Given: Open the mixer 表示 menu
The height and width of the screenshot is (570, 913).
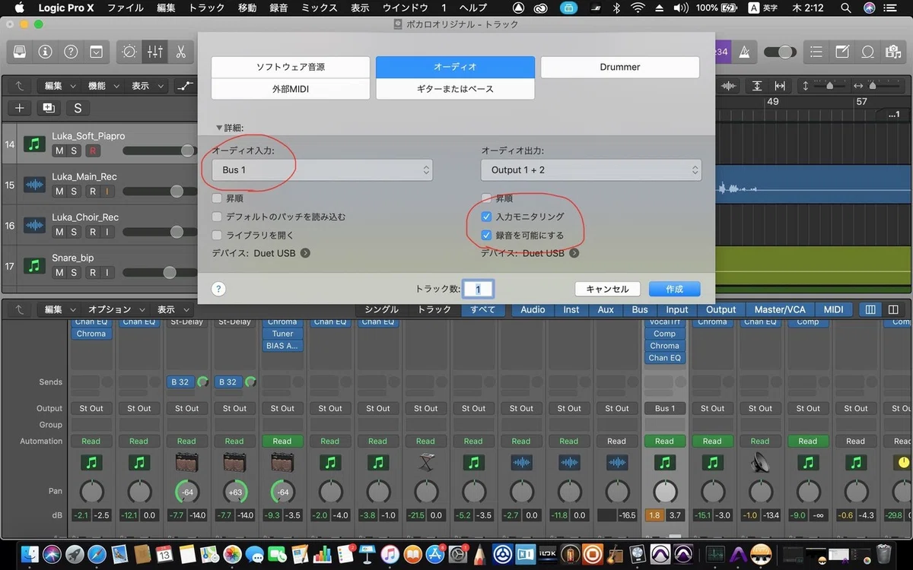Looking at the screenshot, I should click(x=172, y=309).
